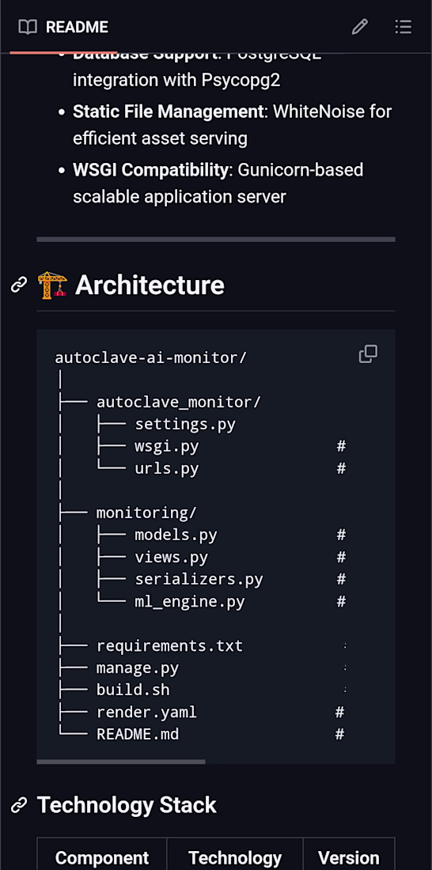This screenshot has height=870, width=432.
Task: Click the Technology Stack anchor link icon
Action: pos(20,805)
